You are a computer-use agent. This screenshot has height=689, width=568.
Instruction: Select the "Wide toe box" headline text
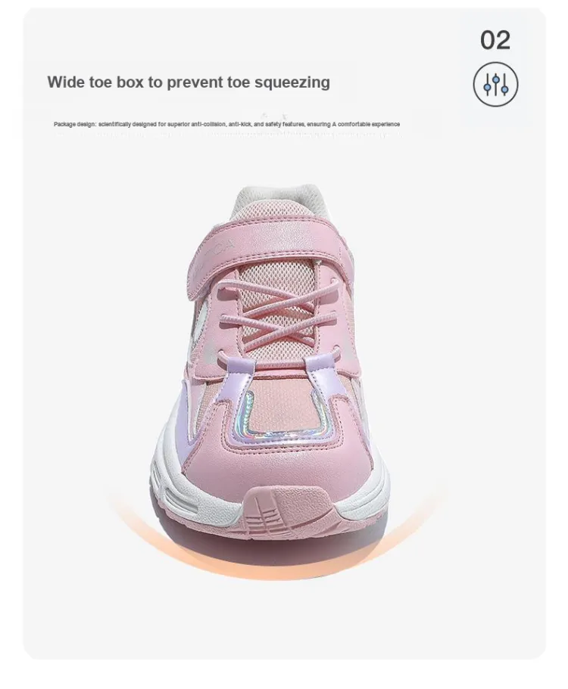coord(189,82)
